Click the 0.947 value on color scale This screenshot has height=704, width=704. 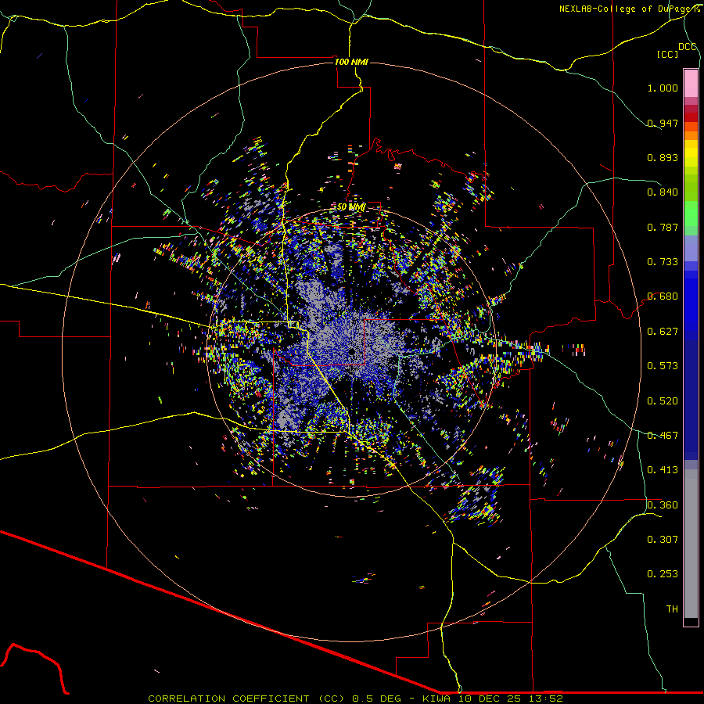click(663, 123)
